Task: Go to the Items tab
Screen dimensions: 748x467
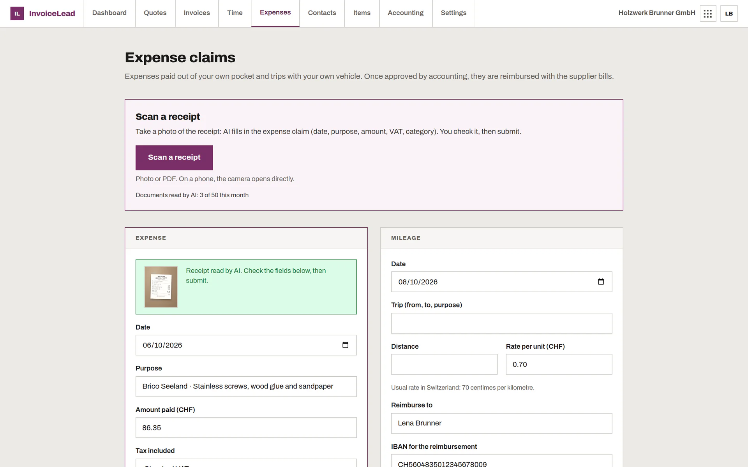Action: (362, 13)
